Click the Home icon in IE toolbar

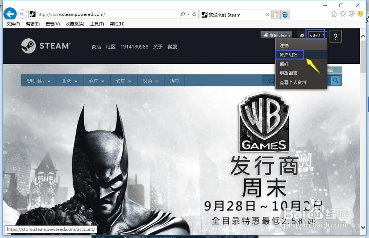click(334, 14)
